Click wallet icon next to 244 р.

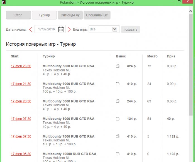[118, 101]
